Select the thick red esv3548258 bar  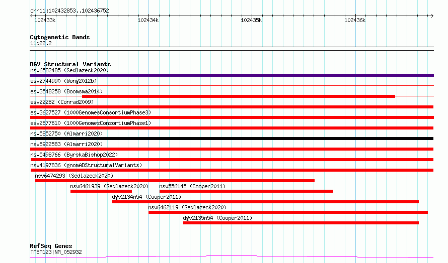239,96
